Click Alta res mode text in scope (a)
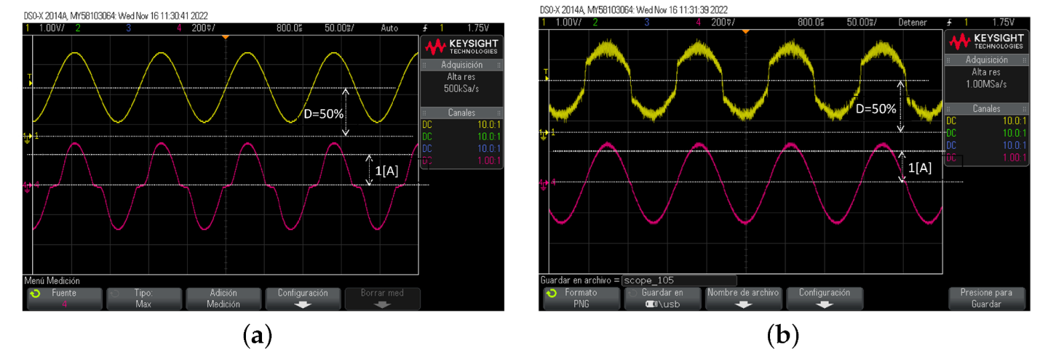Image resolution: width=1040 pixels, height=356 pixels. [461, 77]
